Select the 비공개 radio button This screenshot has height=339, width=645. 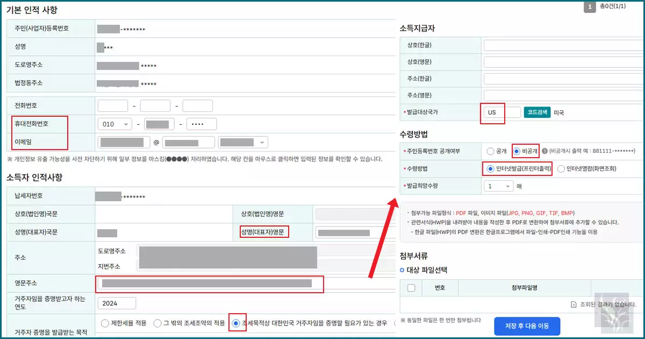coord(518,152)
